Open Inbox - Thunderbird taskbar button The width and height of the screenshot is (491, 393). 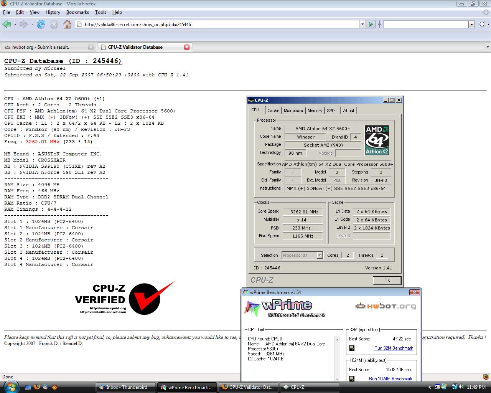[x=125, y=387]
